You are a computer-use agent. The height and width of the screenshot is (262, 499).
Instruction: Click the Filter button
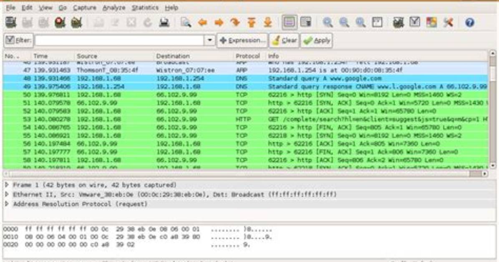coord(18,40)
